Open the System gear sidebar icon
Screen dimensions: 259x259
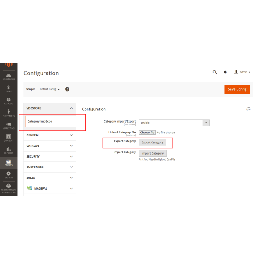click(9, 175)
